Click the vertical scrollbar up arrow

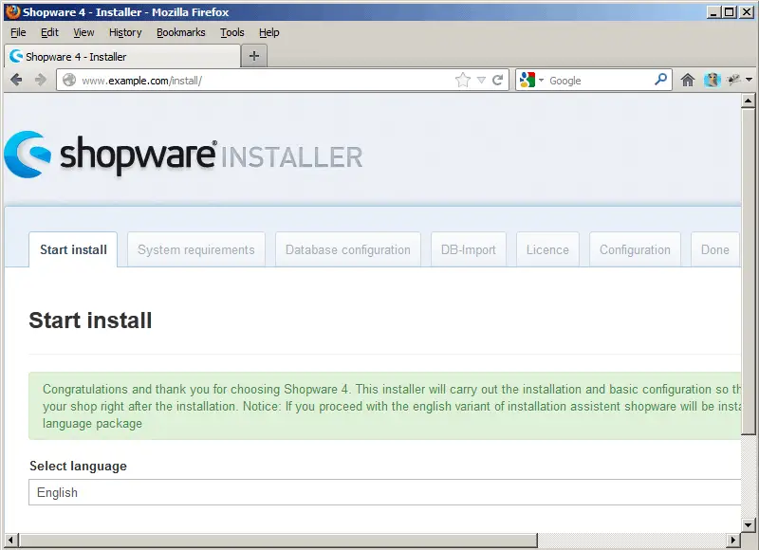click(748, 101)
